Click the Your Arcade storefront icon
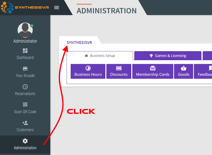 pyautogui.click(x=25, y=69)
